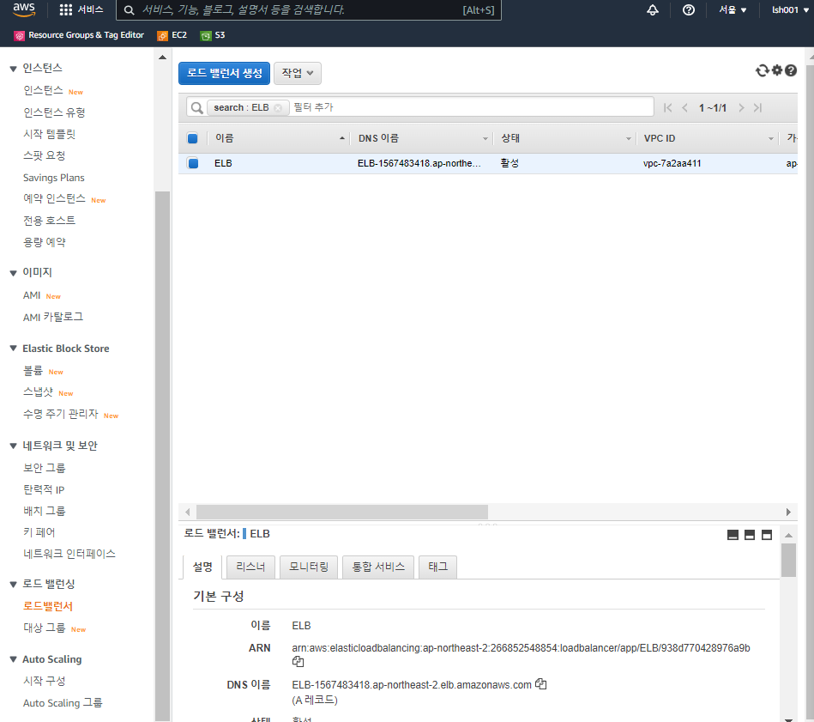This screenshot has height=722, width=814.
Task: Switch to the 통합 서비스 tab
Action: coord(378,567)
